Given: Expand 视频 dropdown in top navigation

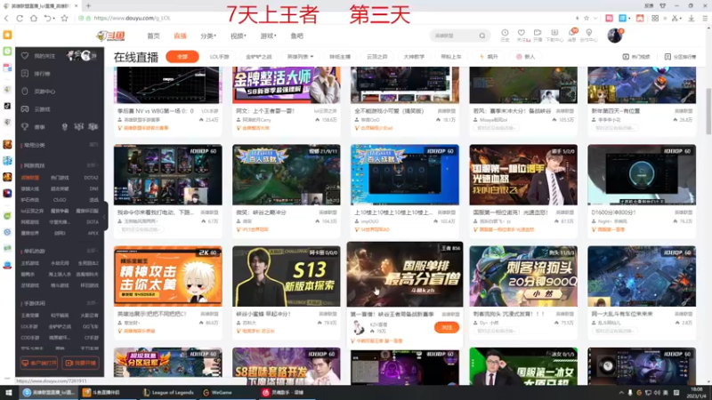Looking at the screenshot, I should (x=238, y=36).
